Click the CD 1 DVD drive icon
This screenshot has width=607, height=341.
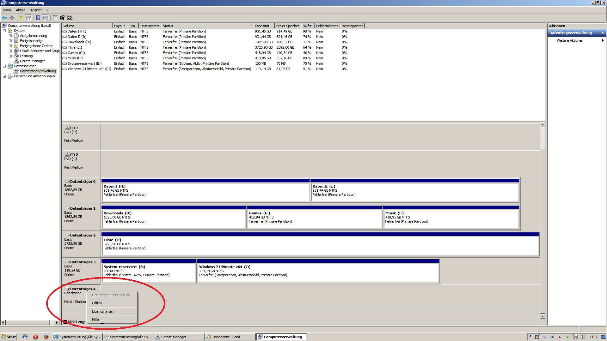pyautogui.click(x=67, y=127)
